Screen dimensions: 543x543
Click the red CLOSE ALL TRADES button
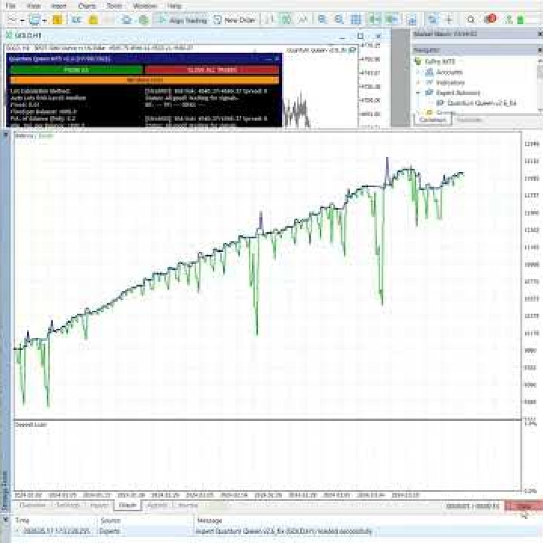pyautogui.click(x=212, y=70)
